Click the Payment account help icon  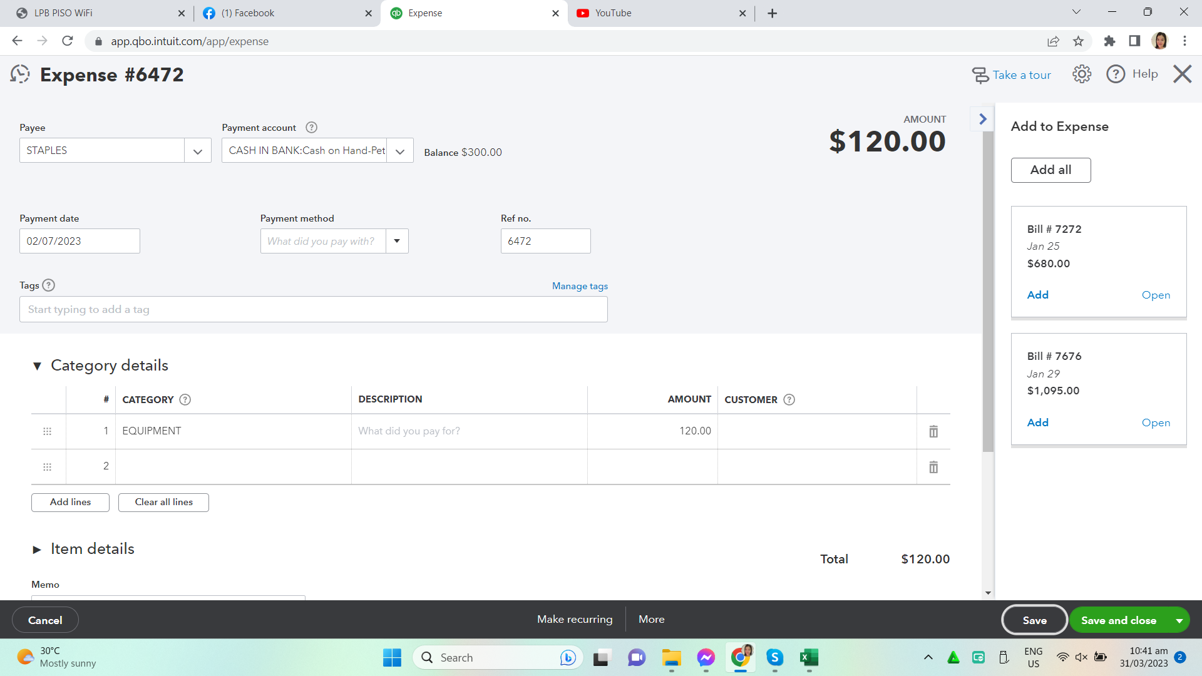click(x=311, y=128)
